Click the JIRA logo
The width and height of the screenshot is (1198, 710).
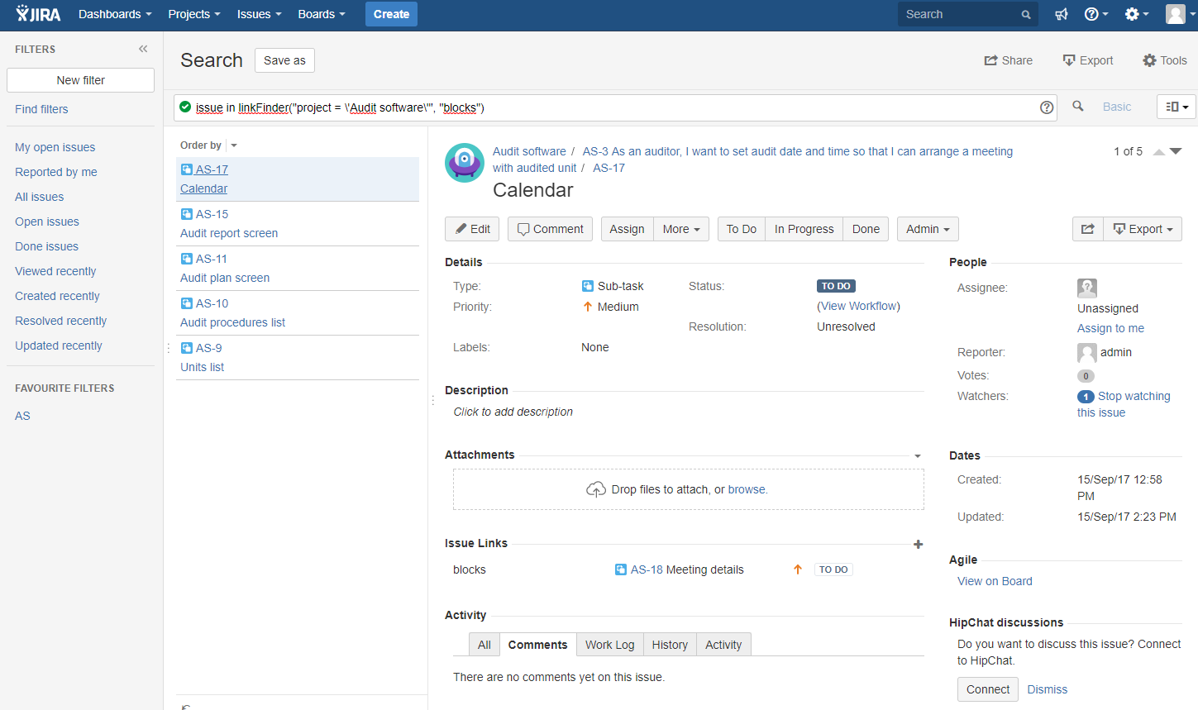coord(38,14)
